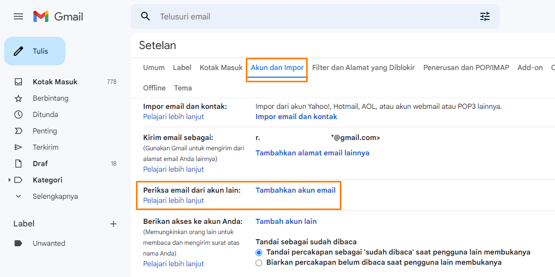Open Kotak Masuk folder in sidebar

point(55,82)
